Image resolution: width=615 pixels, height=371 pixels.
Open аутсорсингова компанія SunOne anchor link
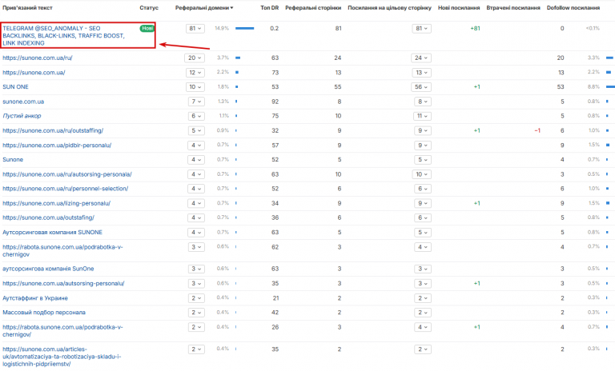point(48,269)
